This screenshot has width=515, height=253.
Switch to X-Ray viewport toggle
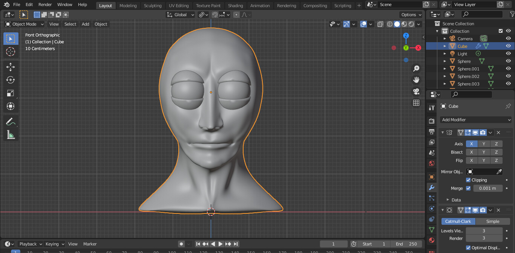(x=380, y=24)
